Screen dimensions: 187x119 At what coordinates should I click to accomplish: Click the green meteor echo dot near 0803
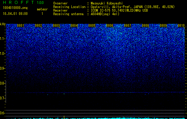[x=64, y=94]
